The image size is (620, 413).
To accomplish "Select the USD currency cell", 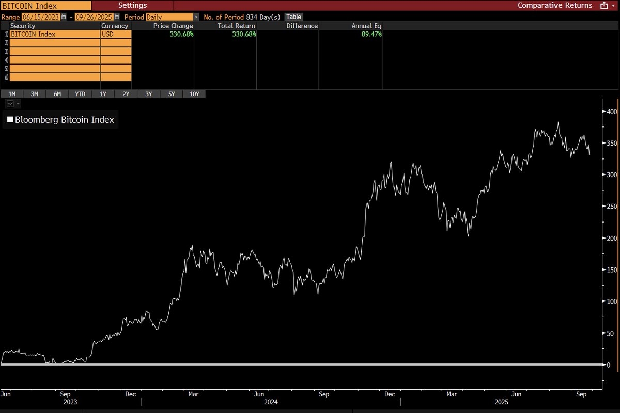I will pos(116,34).
